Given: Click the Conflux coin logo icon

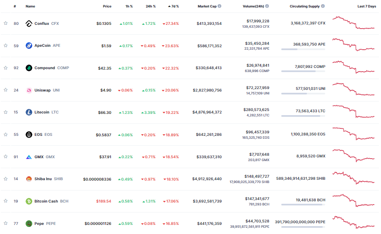Looking at the screenshot, I should click(x=29, y=24).
